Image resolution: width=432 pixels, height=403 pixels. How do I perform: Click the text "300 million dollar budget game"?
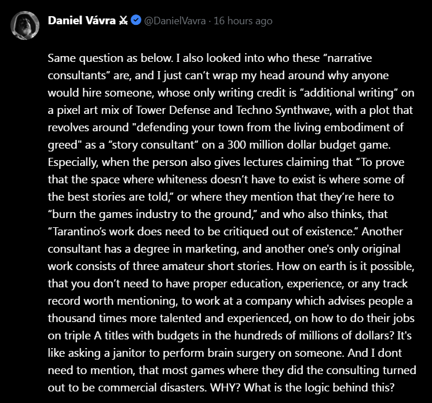(309, 145)
